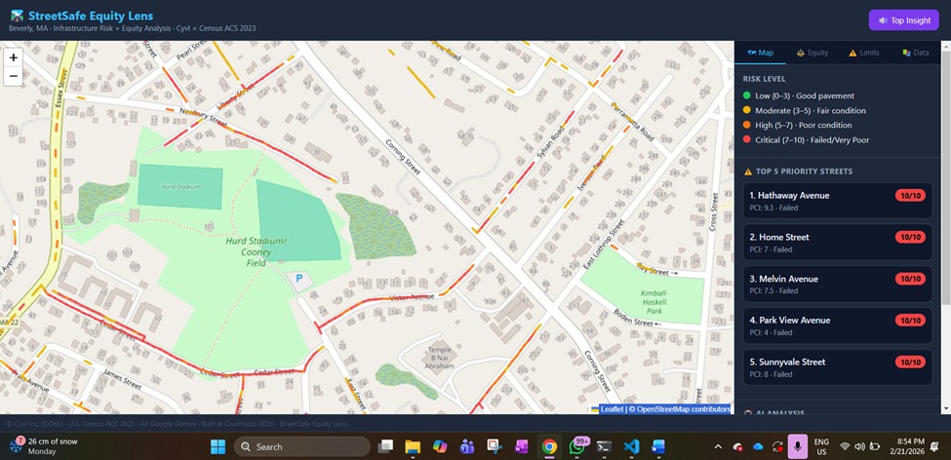
Task: Open the Equity tab
Action: coord(812,53)
